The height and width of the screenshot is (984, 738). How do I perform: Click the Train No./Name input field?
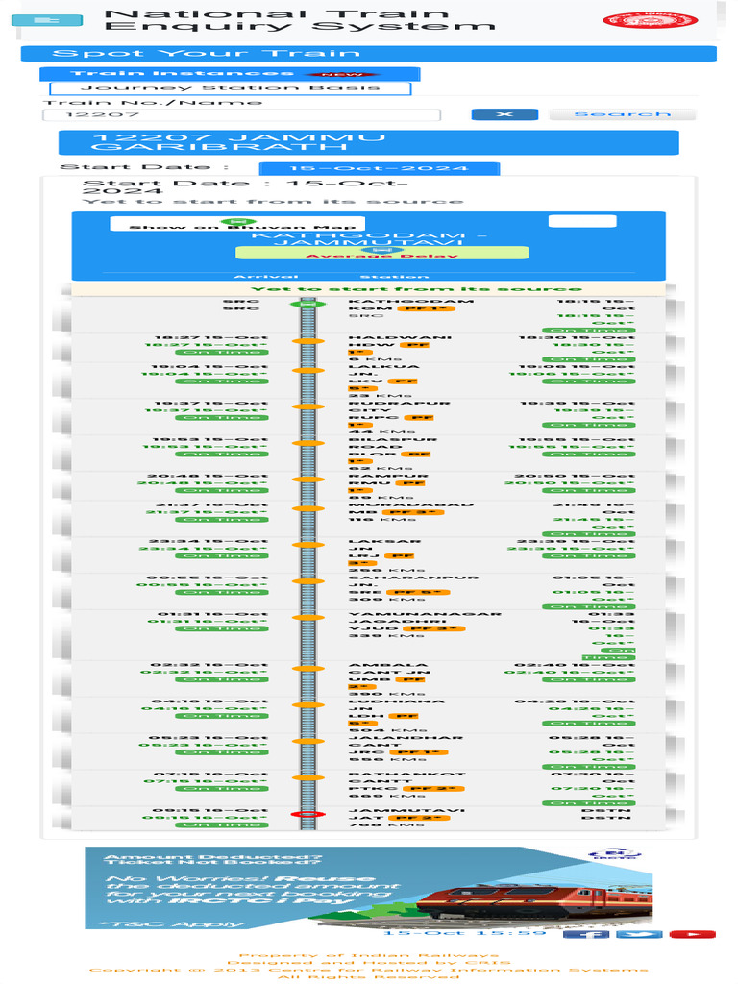click(x=241, y=114)
